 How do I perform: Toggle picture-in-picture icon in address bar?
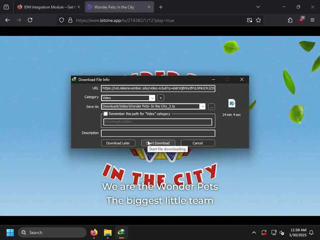249,20
